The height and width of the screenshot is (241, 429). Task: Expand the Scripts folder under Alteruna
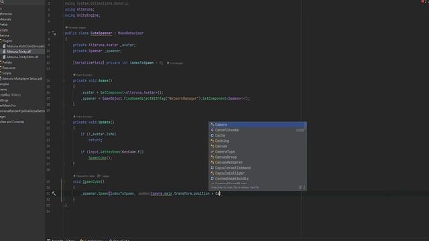tap(7, 73)
